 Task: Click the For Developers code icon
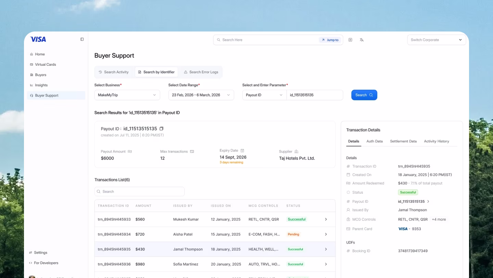31,263
